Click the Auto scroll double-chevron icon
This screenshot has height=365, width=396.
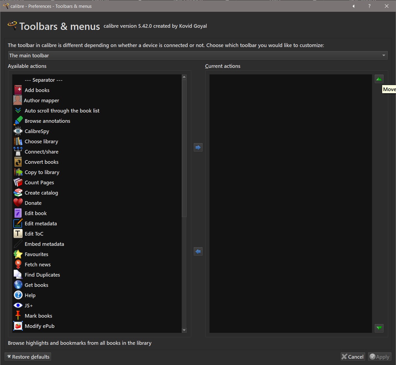[x=18, y=110]
